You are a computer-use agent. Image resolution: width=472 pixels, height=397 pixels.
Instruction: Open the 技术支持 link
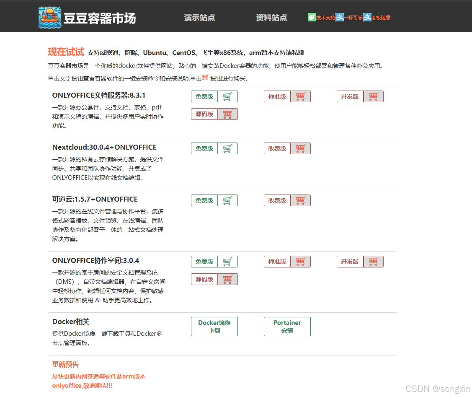pos(326,18)
